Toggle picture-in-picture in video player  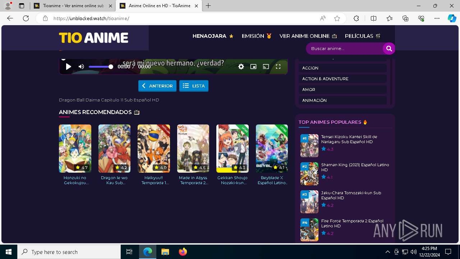coord(253,67)
